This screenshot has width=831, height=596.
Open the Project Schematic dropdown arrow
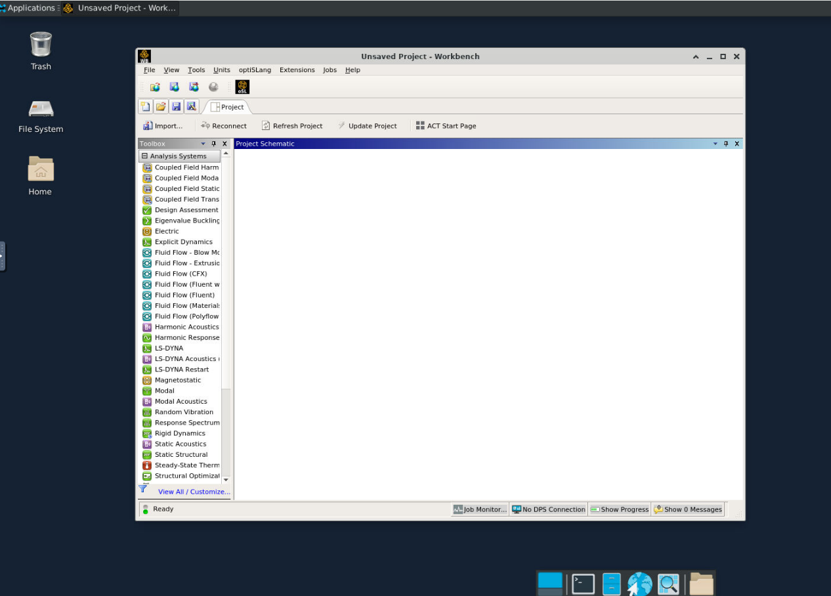(x=715, y=144)
